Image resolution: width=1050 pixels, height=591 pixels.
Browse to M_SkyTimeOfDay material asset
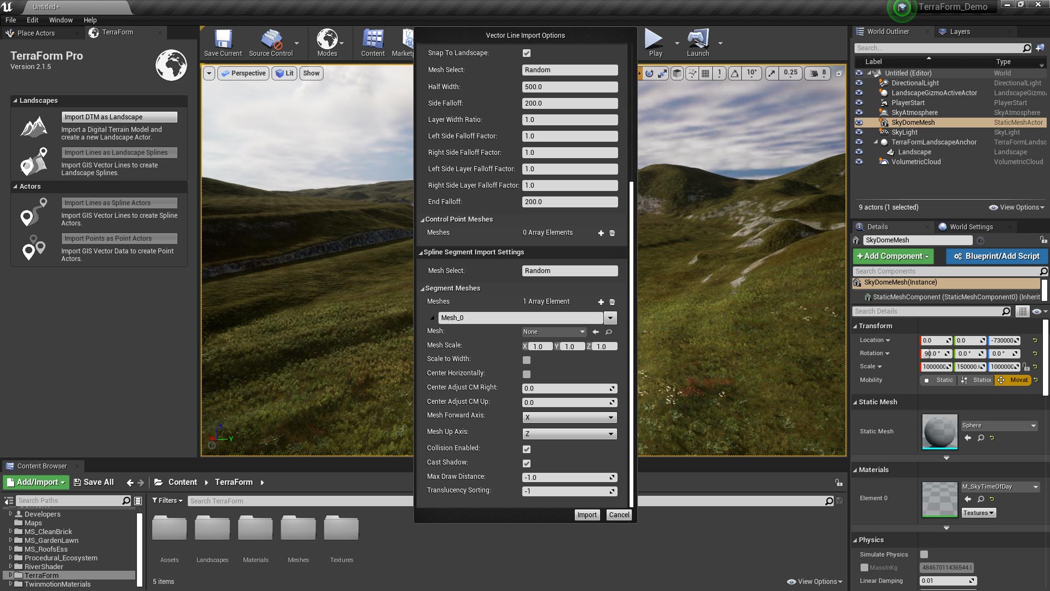pyautogui.click(x=981, y=499)
